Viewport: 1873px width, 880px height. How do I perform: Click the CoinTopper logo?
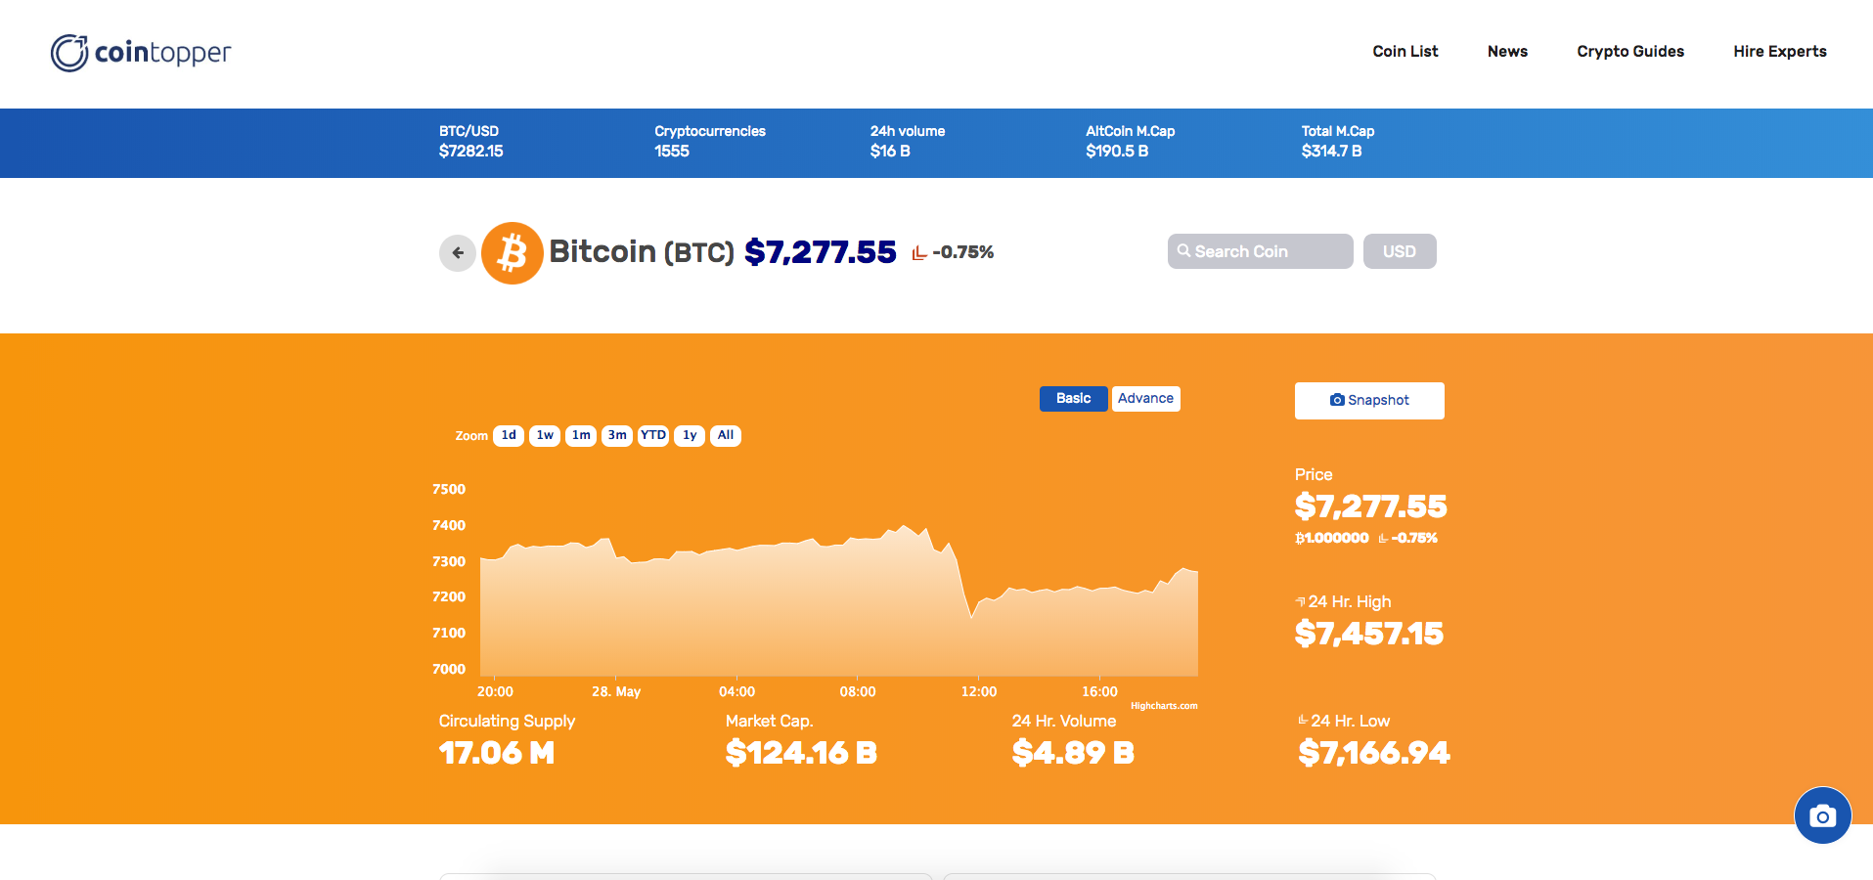[x=140, y=52]
